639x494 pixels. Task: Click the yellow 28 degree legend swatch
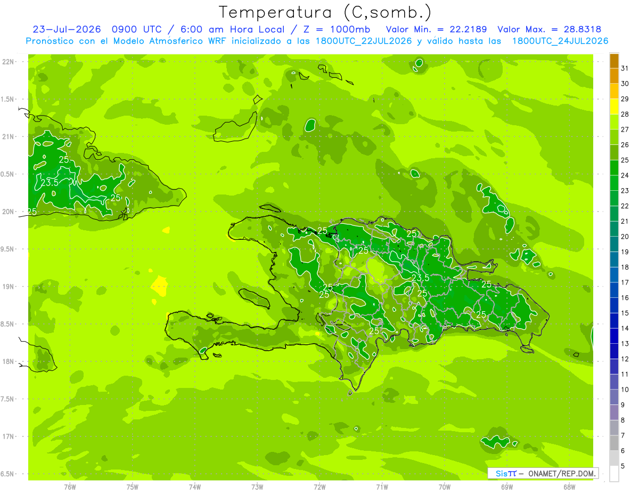point(614,107)
